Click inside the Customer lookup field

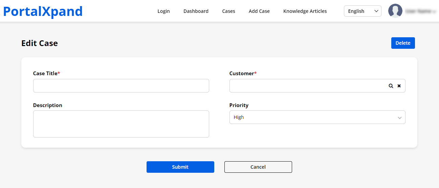coord(306,86)
